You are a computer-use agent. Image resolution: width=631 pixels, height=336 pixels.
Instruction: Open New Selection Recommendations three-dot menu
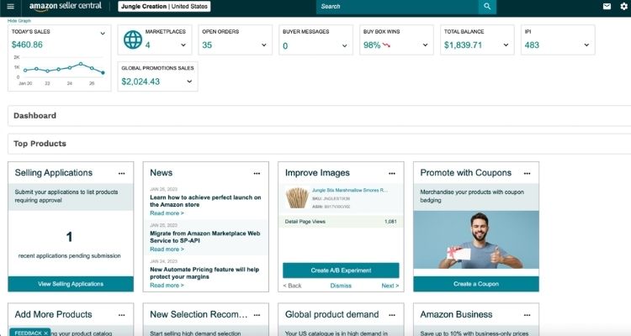pyautogui.click(x=257, y=315)
